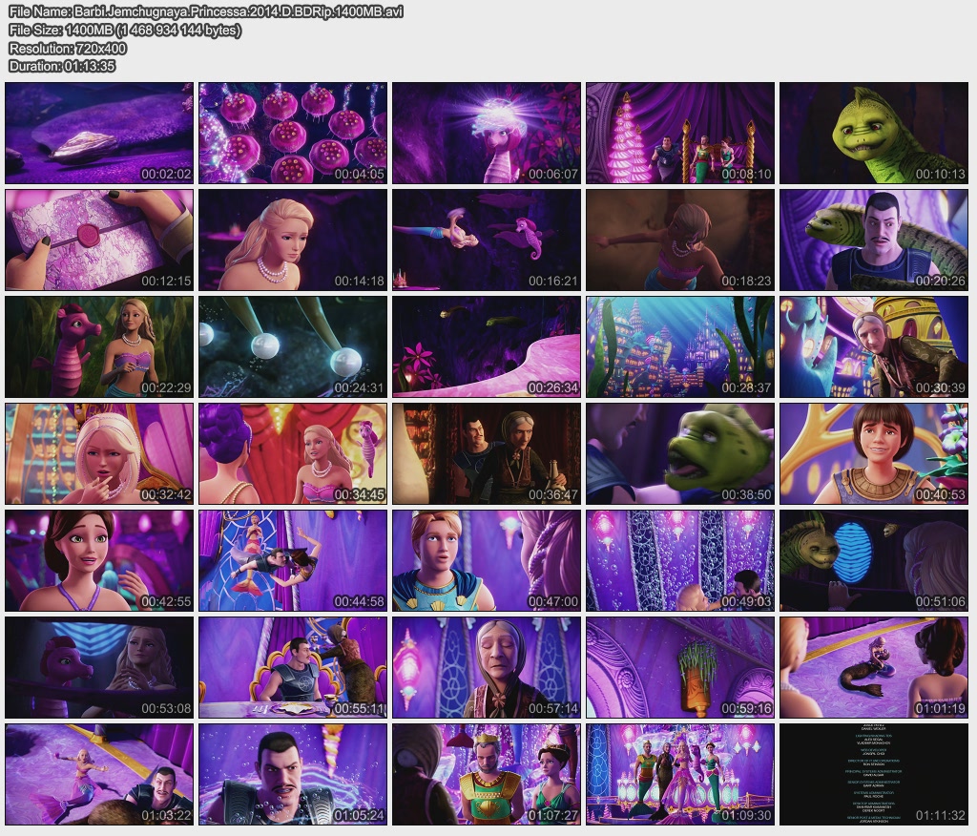Click the three white pearls thumbnail
This screenshot has height=836, width=977.
click(x=293, y=346)
